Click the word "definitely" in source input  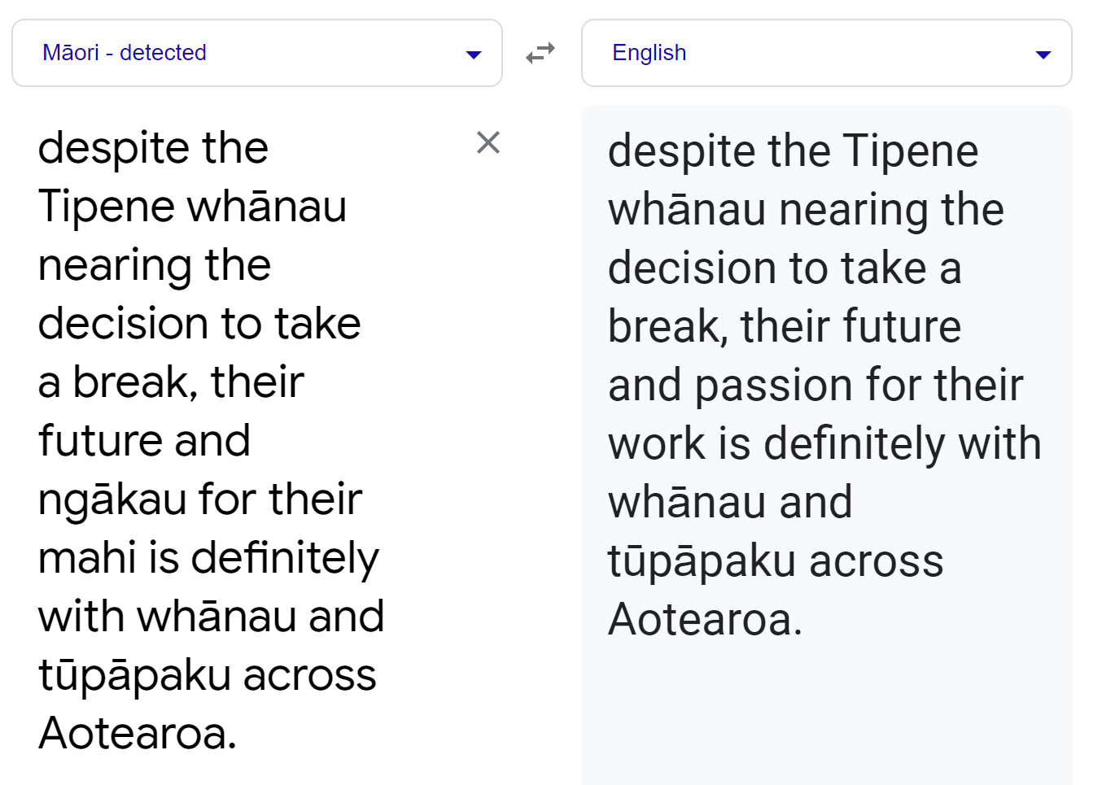click(x=284, y=558)
